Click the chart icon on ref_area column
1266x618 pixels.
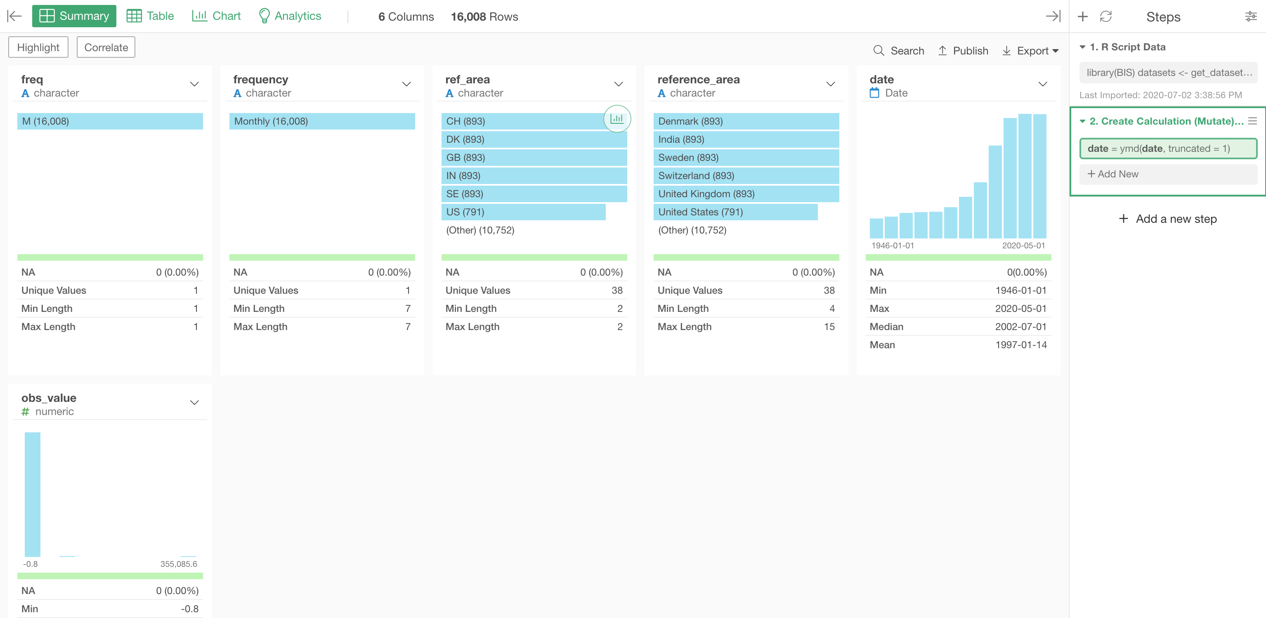coord(616,118)
